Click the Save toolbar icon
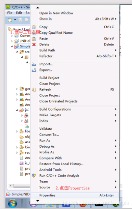The height and width of the screenshot is (209, 132). (x=20, y=20)
